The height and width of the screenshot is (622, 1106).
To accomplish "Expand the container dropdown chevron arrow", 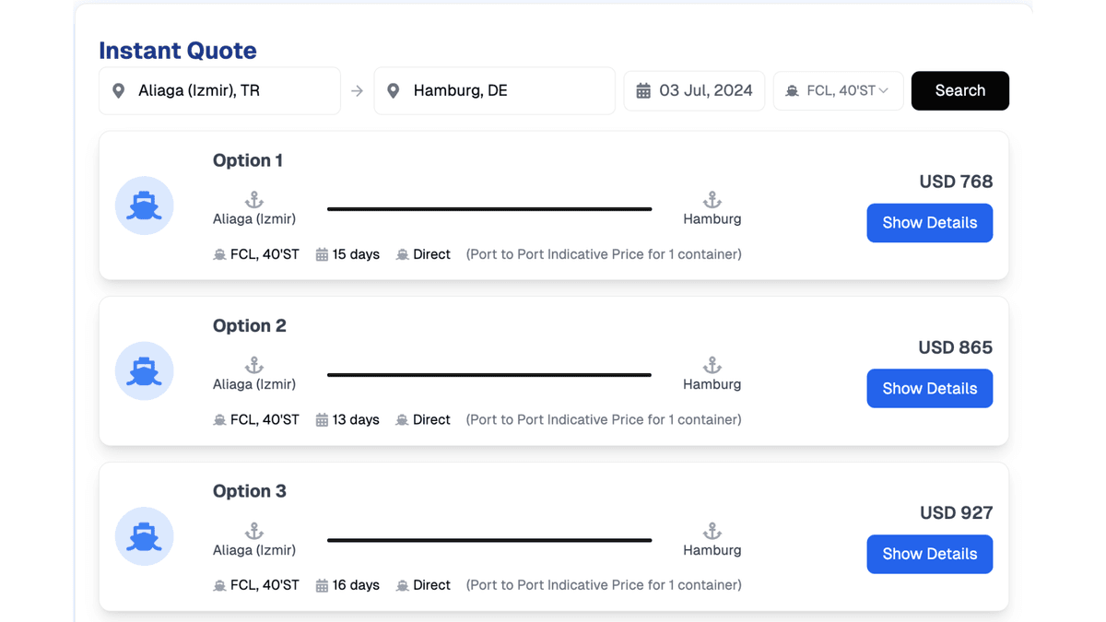I will [x=884, y=90].
